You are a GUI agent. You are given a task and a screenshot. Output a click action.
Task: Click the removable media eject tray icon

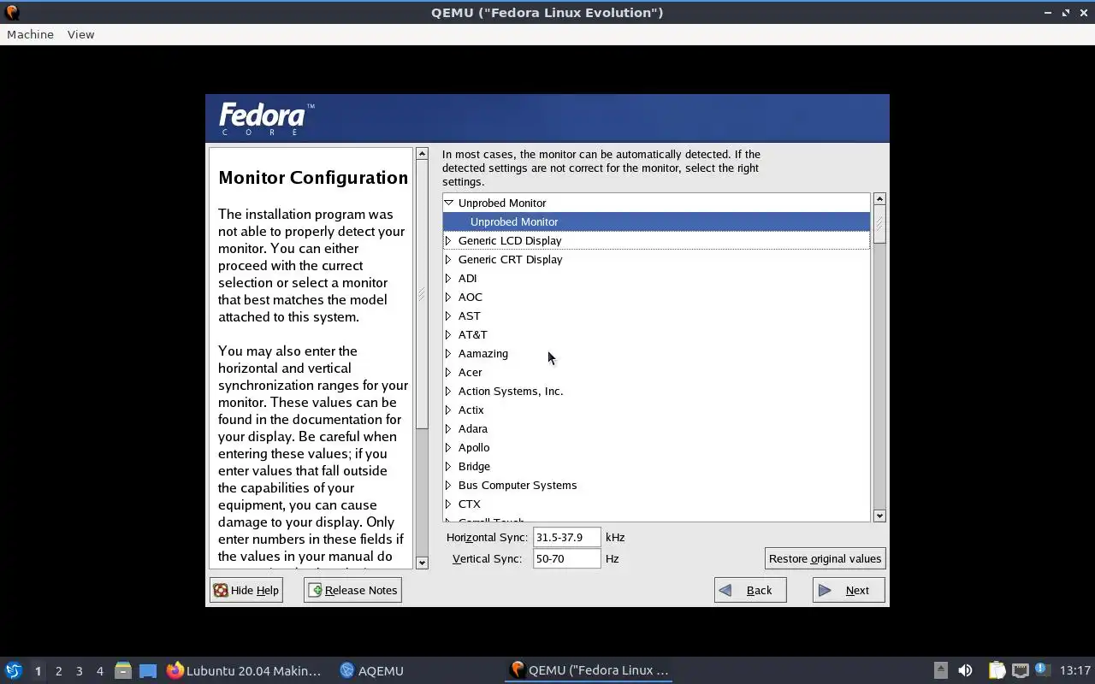click(940, 670)
